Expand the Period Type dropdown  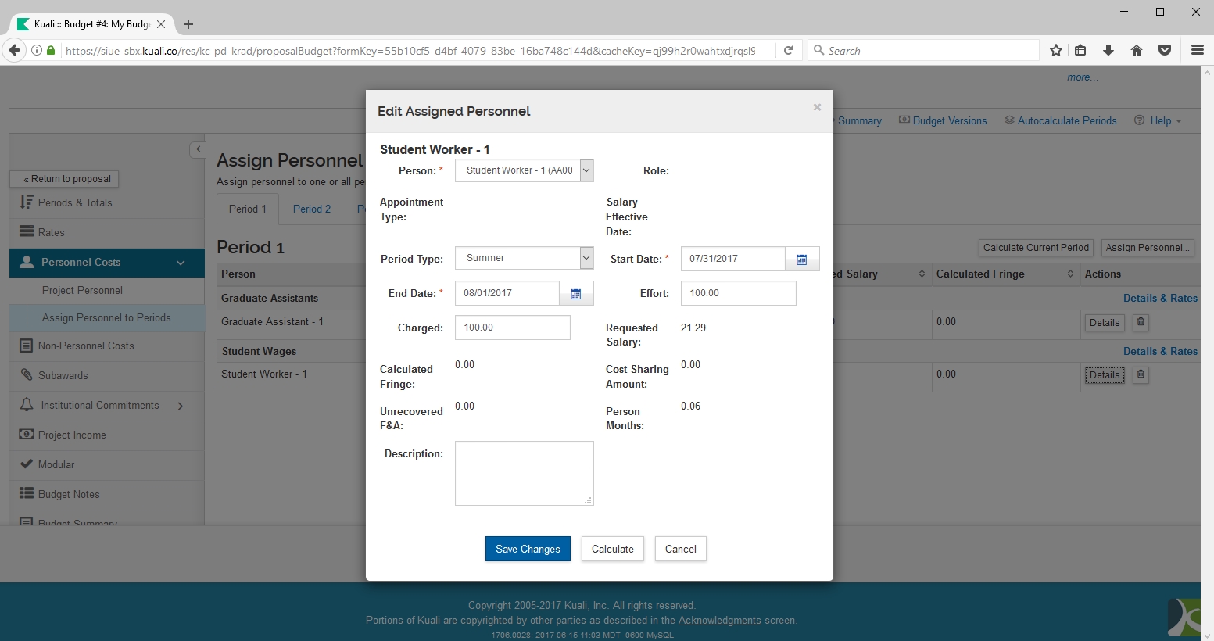pyautogui.click(x=586, y=258)
